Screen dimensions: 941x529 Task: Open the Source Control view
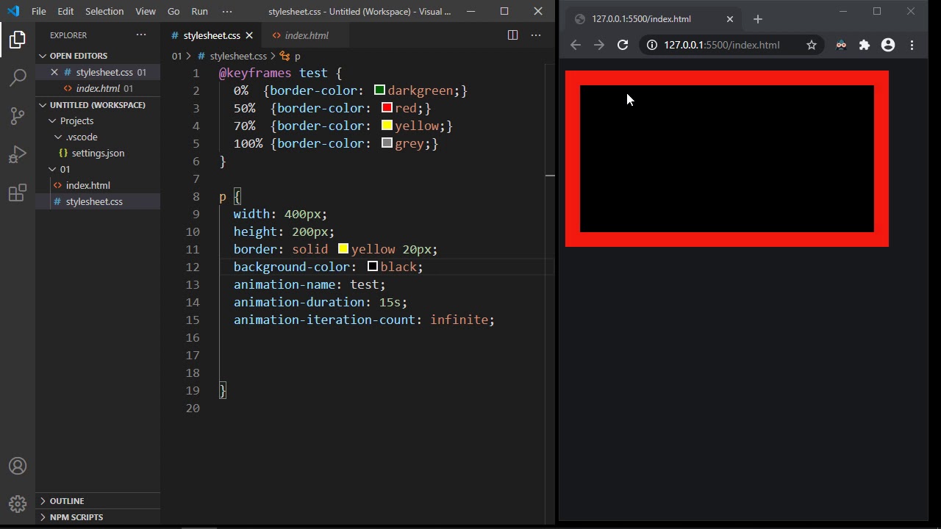pyautogui.click(x=18, y=115)
